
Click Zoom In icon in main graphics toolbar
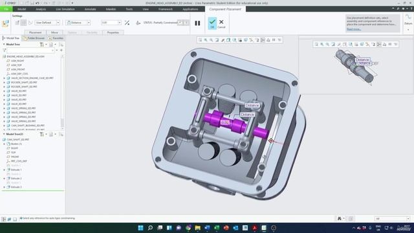[206, 40]
